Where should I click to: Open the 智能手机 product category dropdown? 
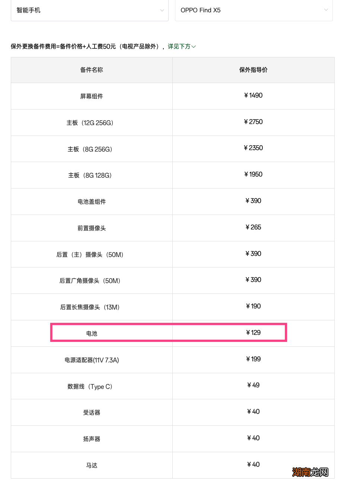click(x=89, y=10)
